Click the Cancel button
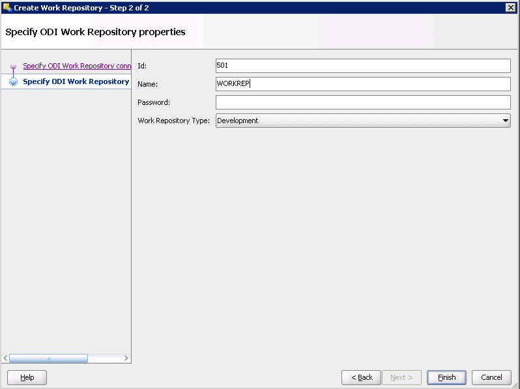The width and height of the screenshot is (520, 389). (x=491, y=377)
